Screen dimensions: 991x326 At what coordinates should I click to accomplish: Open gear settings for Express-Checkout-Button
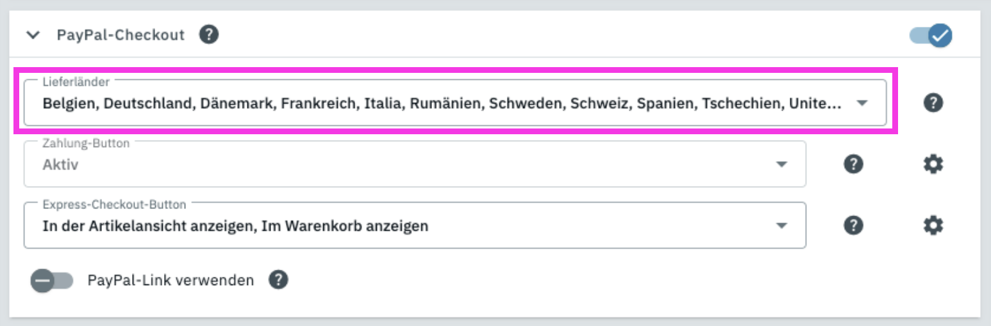pyautogui.click(x=933, y=226)
